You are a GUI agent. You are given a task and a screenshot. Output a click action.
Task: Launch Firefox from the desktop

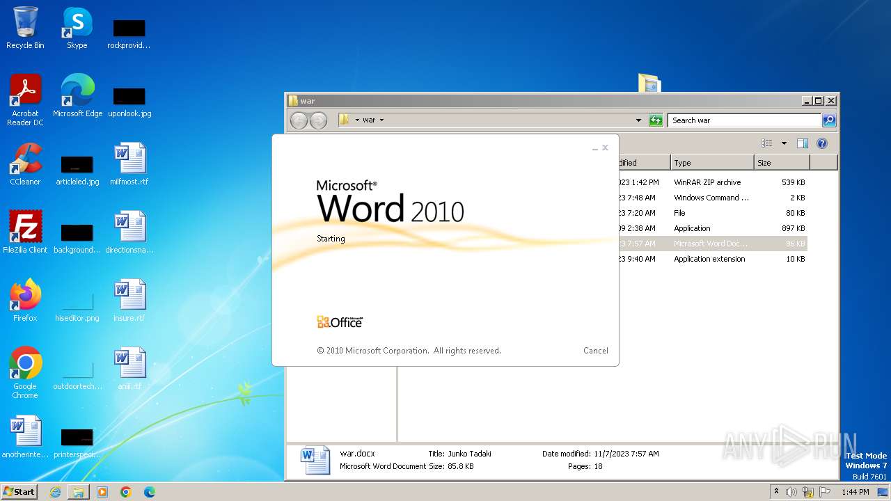click(x=25, y=301)
